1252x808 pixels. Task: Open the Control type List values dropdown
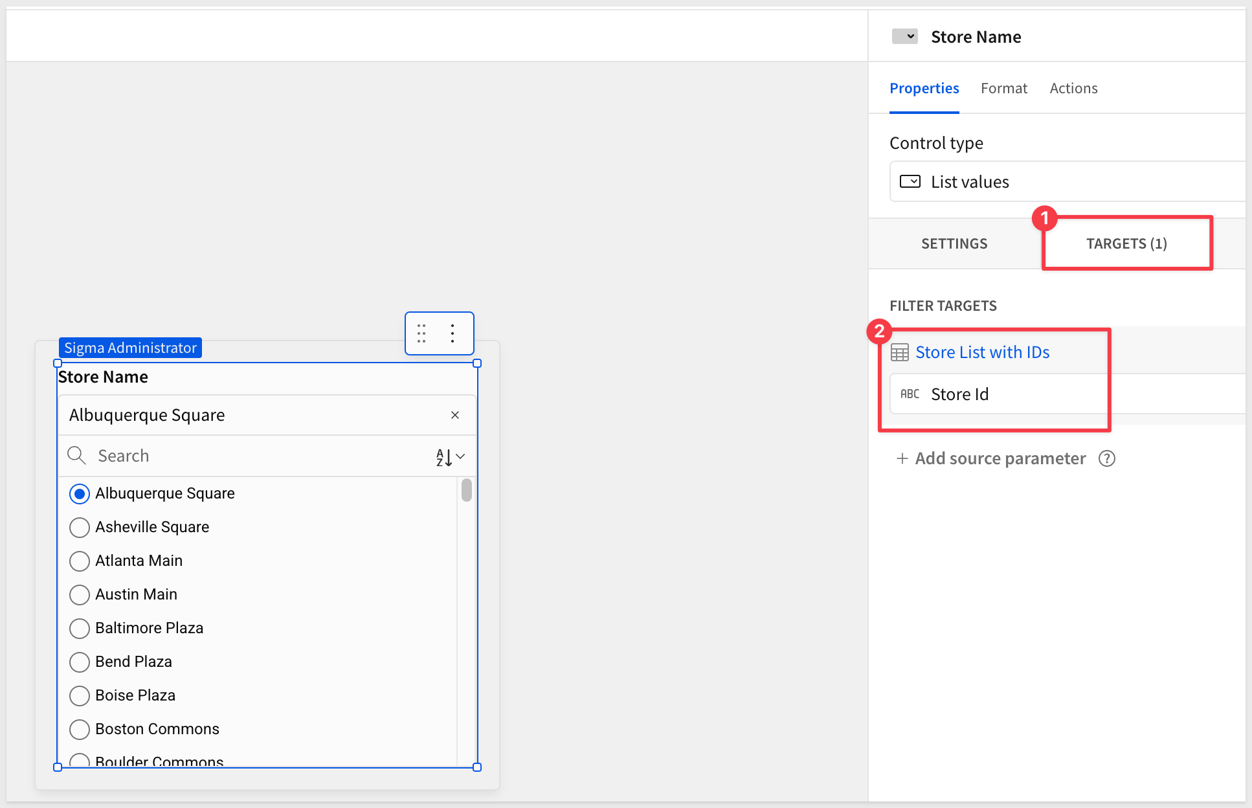(x=1068, y=182)
